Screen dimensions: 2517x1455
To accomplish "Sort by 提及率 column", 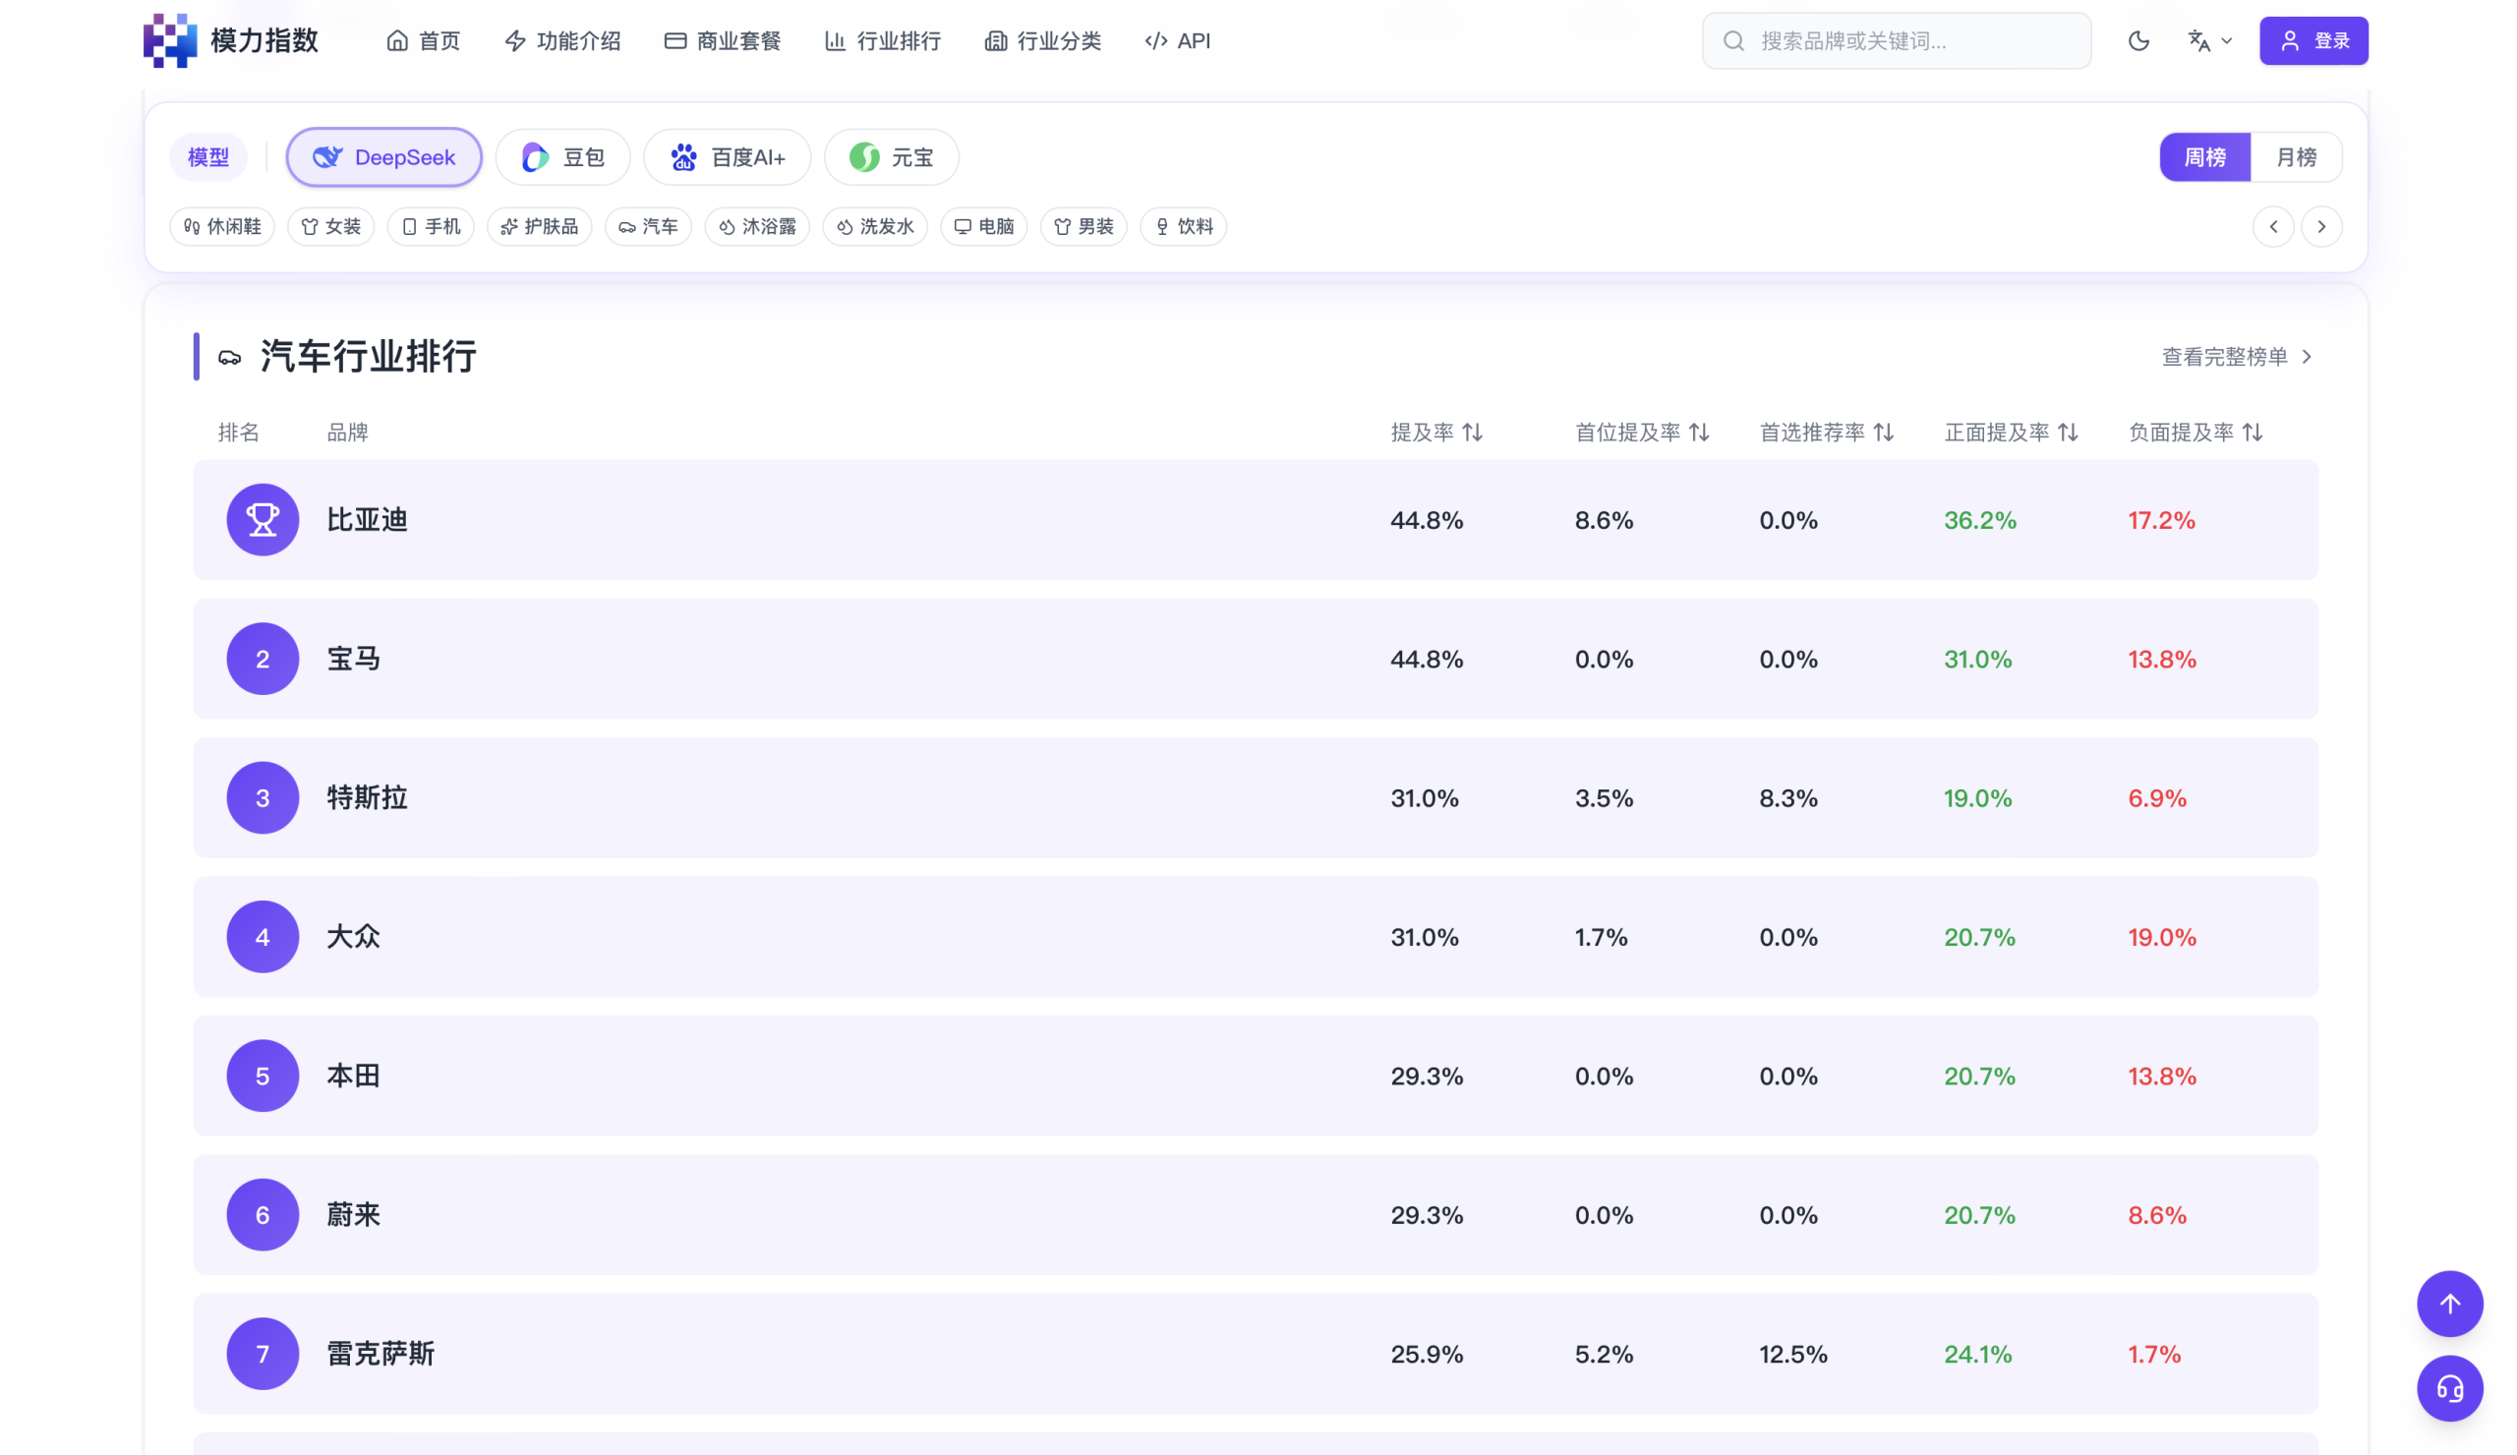I will tap(1436, 433).
